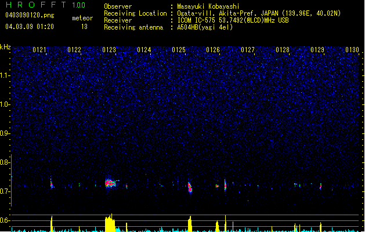This screenshot has width=365, height=232.
Task: Click the yellow power bar under the 0121 echo
Action: (x=52, y=224)
